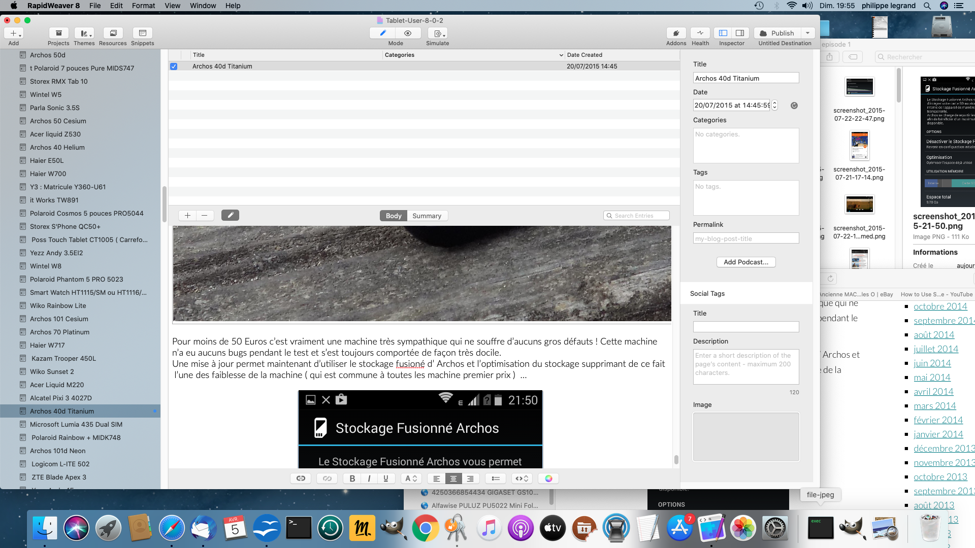The height and width of the screenshot is (548, 975).
Task: Open Chrome from the Dock
Action: click(x=425, y=528)
